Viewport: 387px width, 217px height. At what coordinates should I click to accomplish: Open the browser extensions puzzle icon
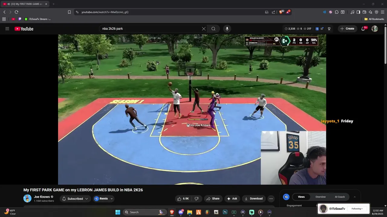point(337,12)
